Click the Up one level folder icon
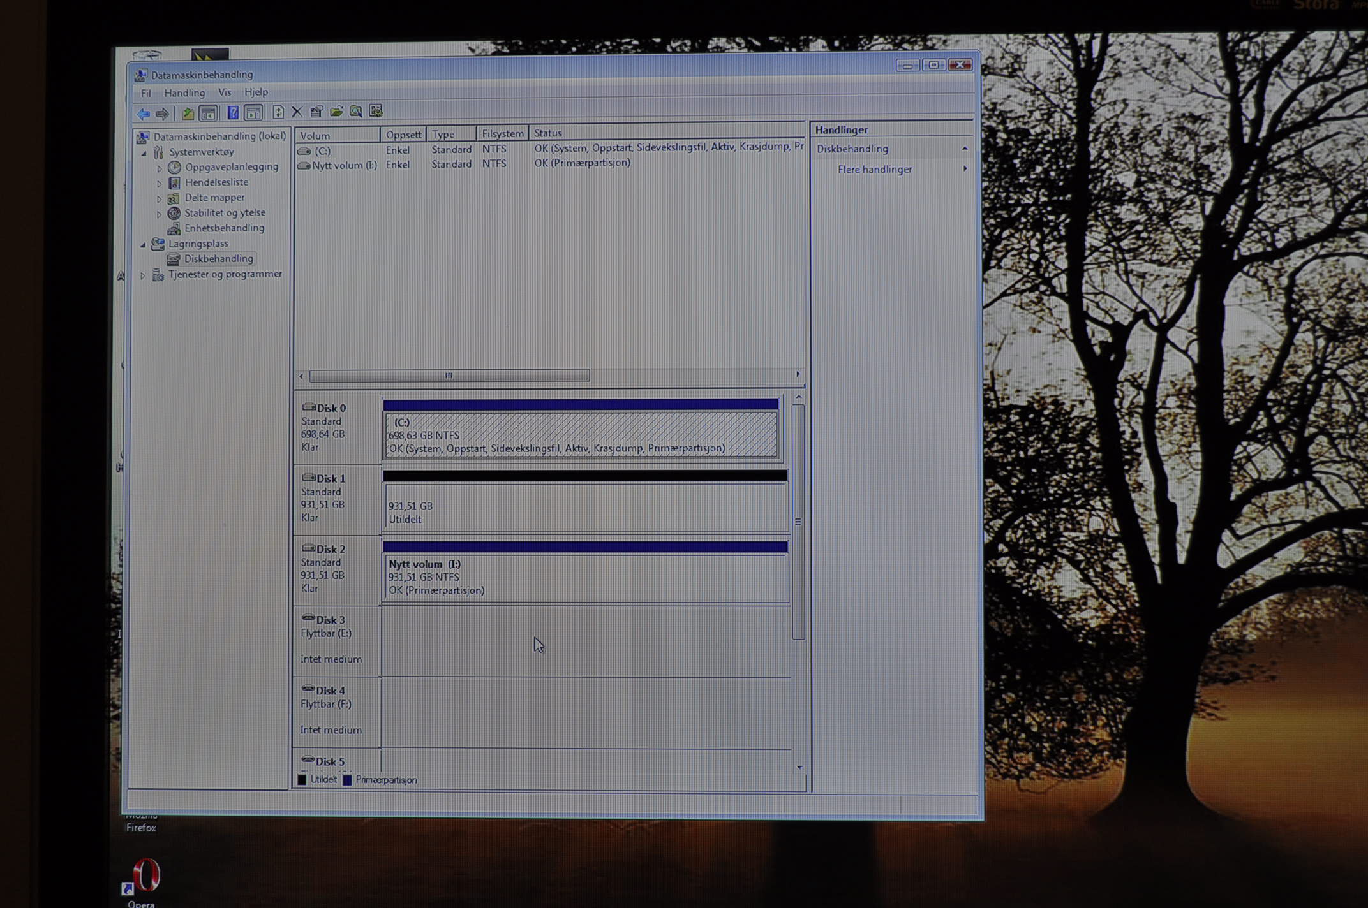Image resolution: width=1368 pixels, height=908 pixels. pyautogui.click(x=188, y=113)
